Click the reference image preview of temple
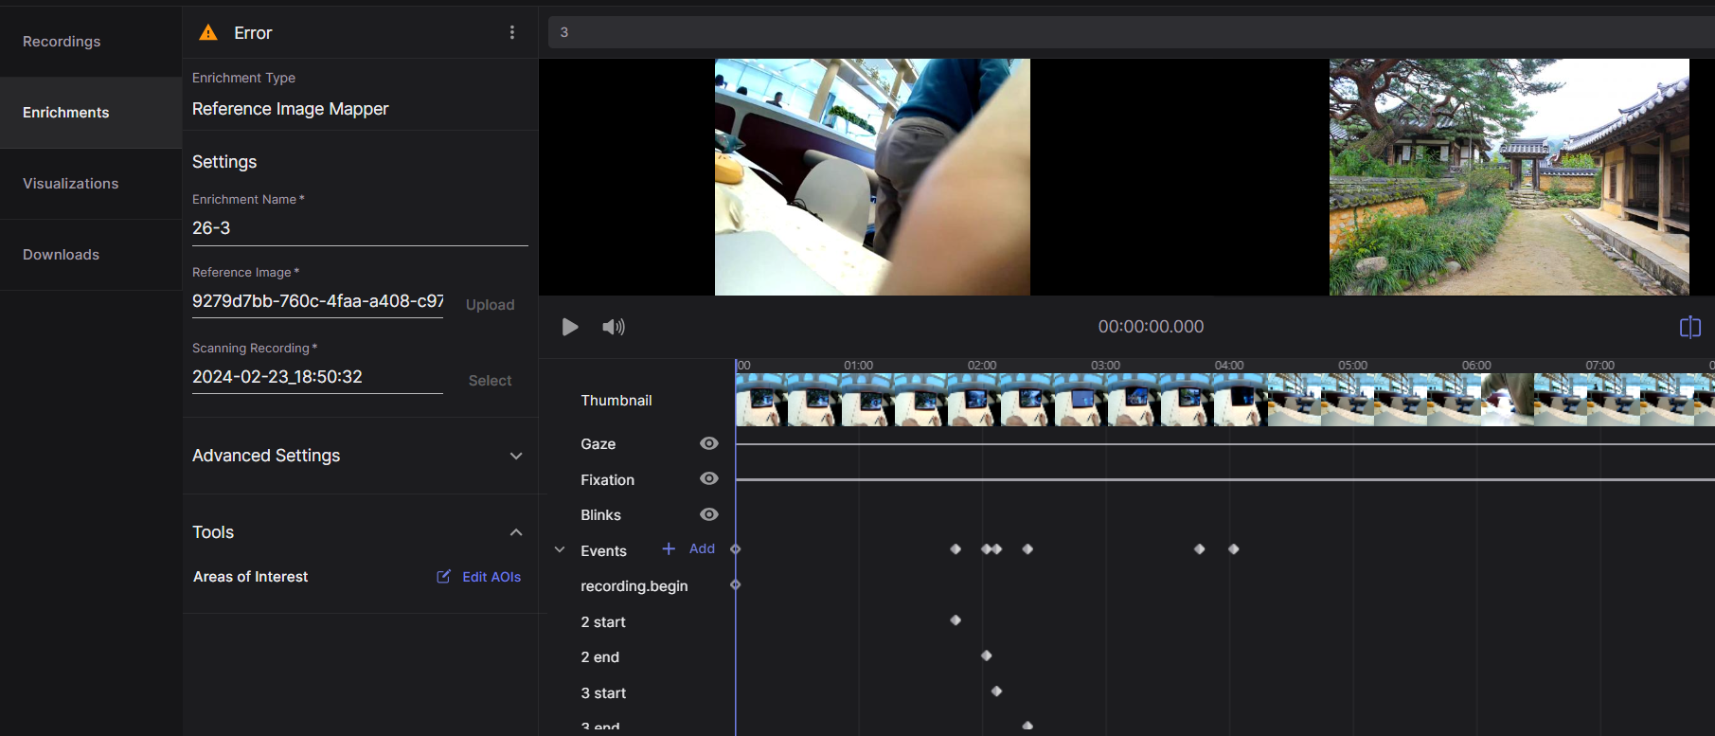 tap(1509, 177)
